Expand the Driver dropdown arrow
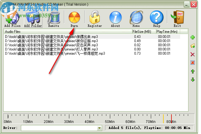201x134 pixels. 99,128
